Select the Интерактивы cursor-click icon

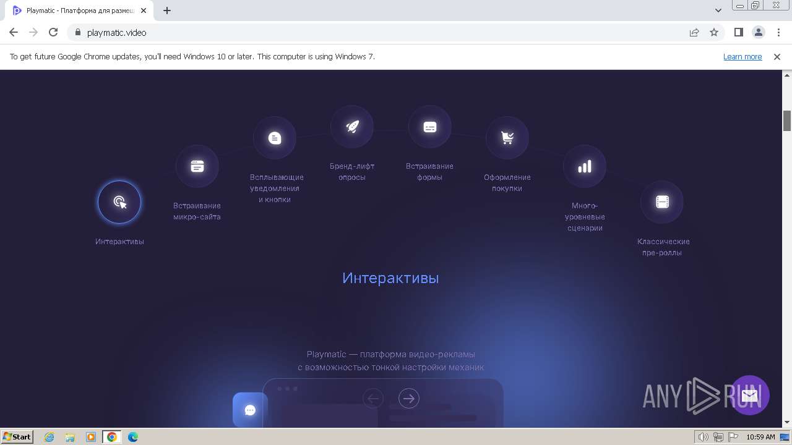(119, 202)
